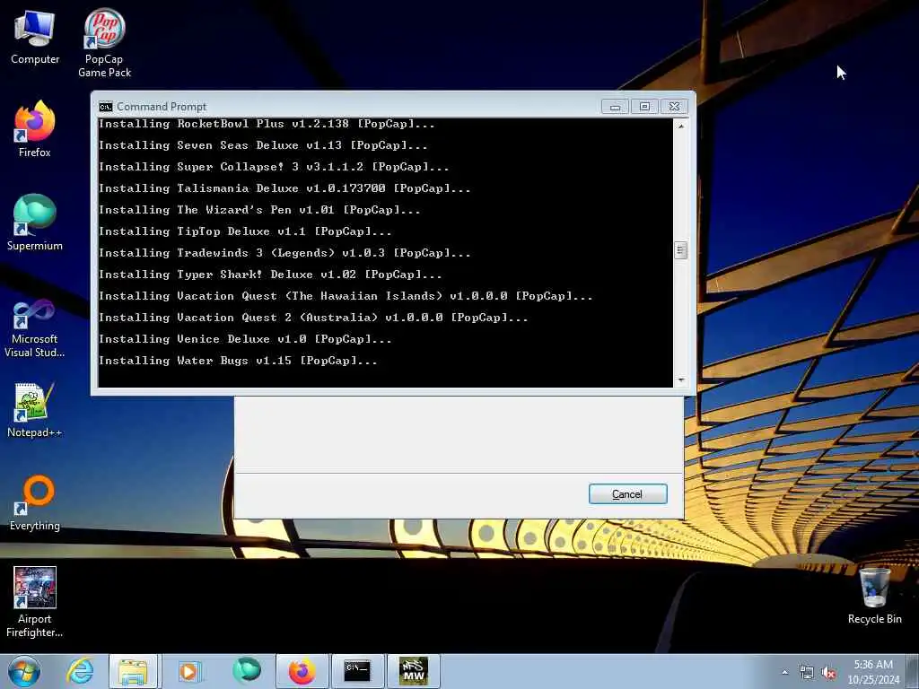This screenshot has width=919, height=689.
Task: Show hidden system tray icons
Action: click(784, 673)
